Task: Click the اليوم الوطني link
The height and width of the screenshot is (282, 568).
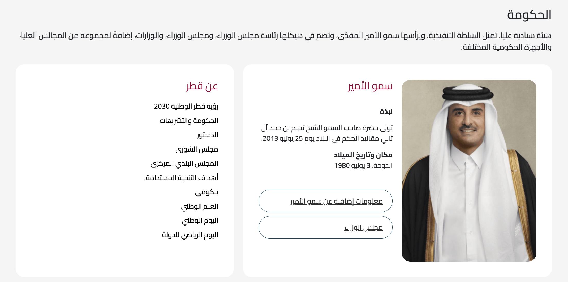Action: [200, 221]
